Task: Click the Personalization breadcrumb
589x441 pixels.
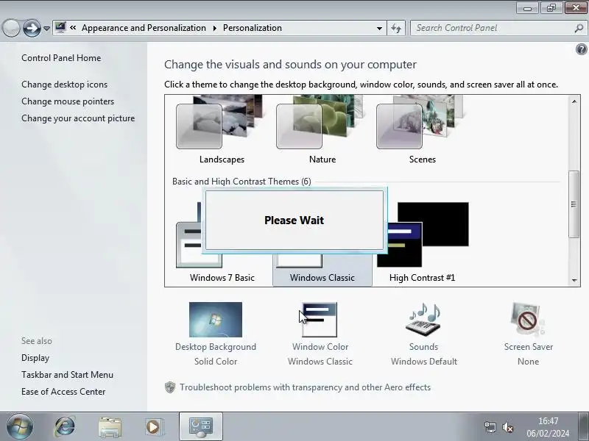Action: tap(253, 28)
